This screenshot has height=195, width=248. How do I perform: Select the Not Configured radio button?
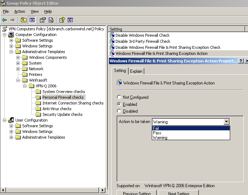click(x=119, y=97)
